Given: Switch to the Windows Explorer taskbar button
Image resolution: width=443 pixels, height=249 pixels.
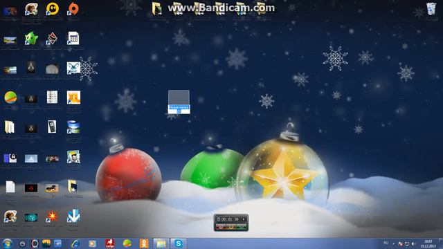Looking at the screenshot, I should tap(161, 243).
